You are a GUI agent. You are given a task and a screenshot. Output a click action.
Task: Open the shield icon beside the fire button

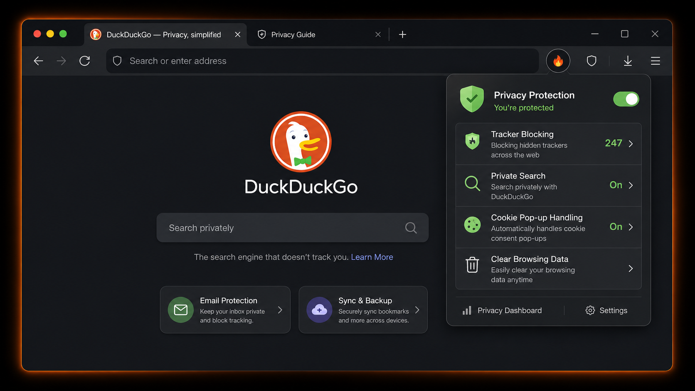pos(591,61)
